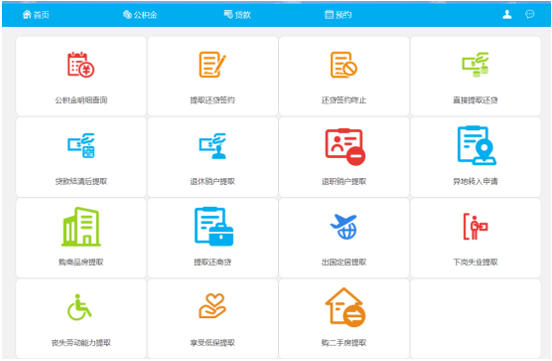Click the 下岗失业提取 label

[x=476, y=262]
